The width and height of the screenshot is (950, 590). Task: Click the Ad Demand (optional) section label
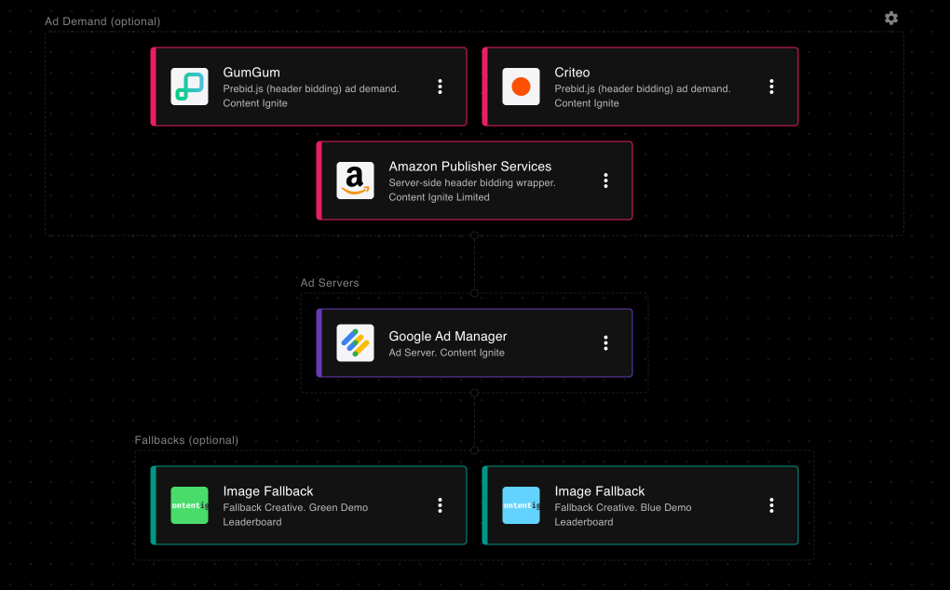(x=102, y=21)
